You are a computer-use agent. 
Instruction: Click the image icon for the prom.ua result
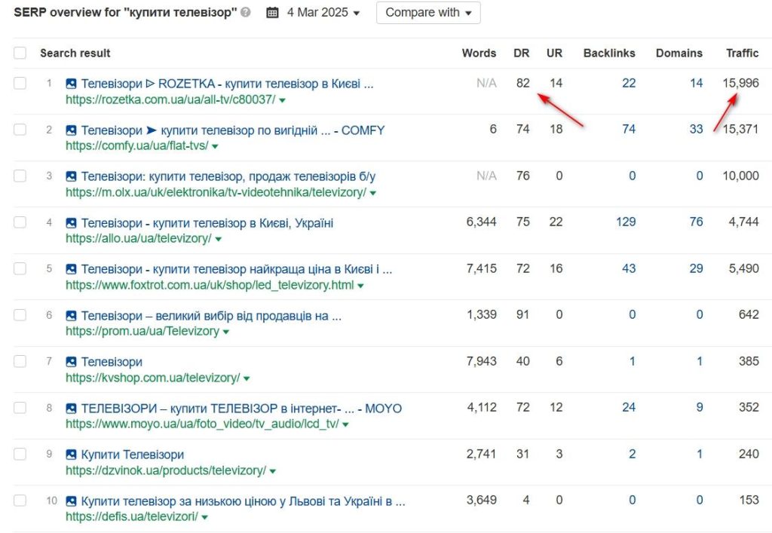71,315
